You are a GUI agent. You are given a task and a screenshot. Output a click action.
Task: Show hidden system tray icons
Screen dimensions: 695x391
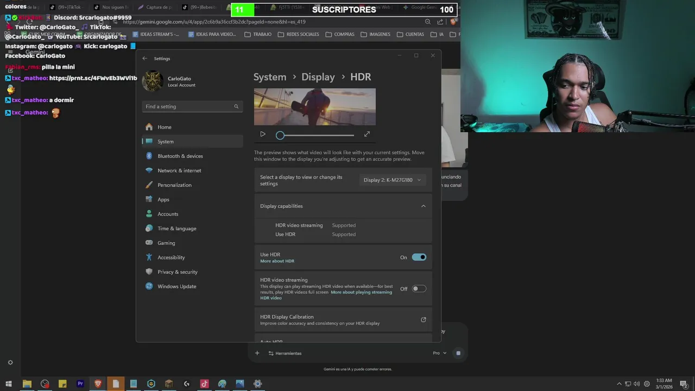pos(619,384)
